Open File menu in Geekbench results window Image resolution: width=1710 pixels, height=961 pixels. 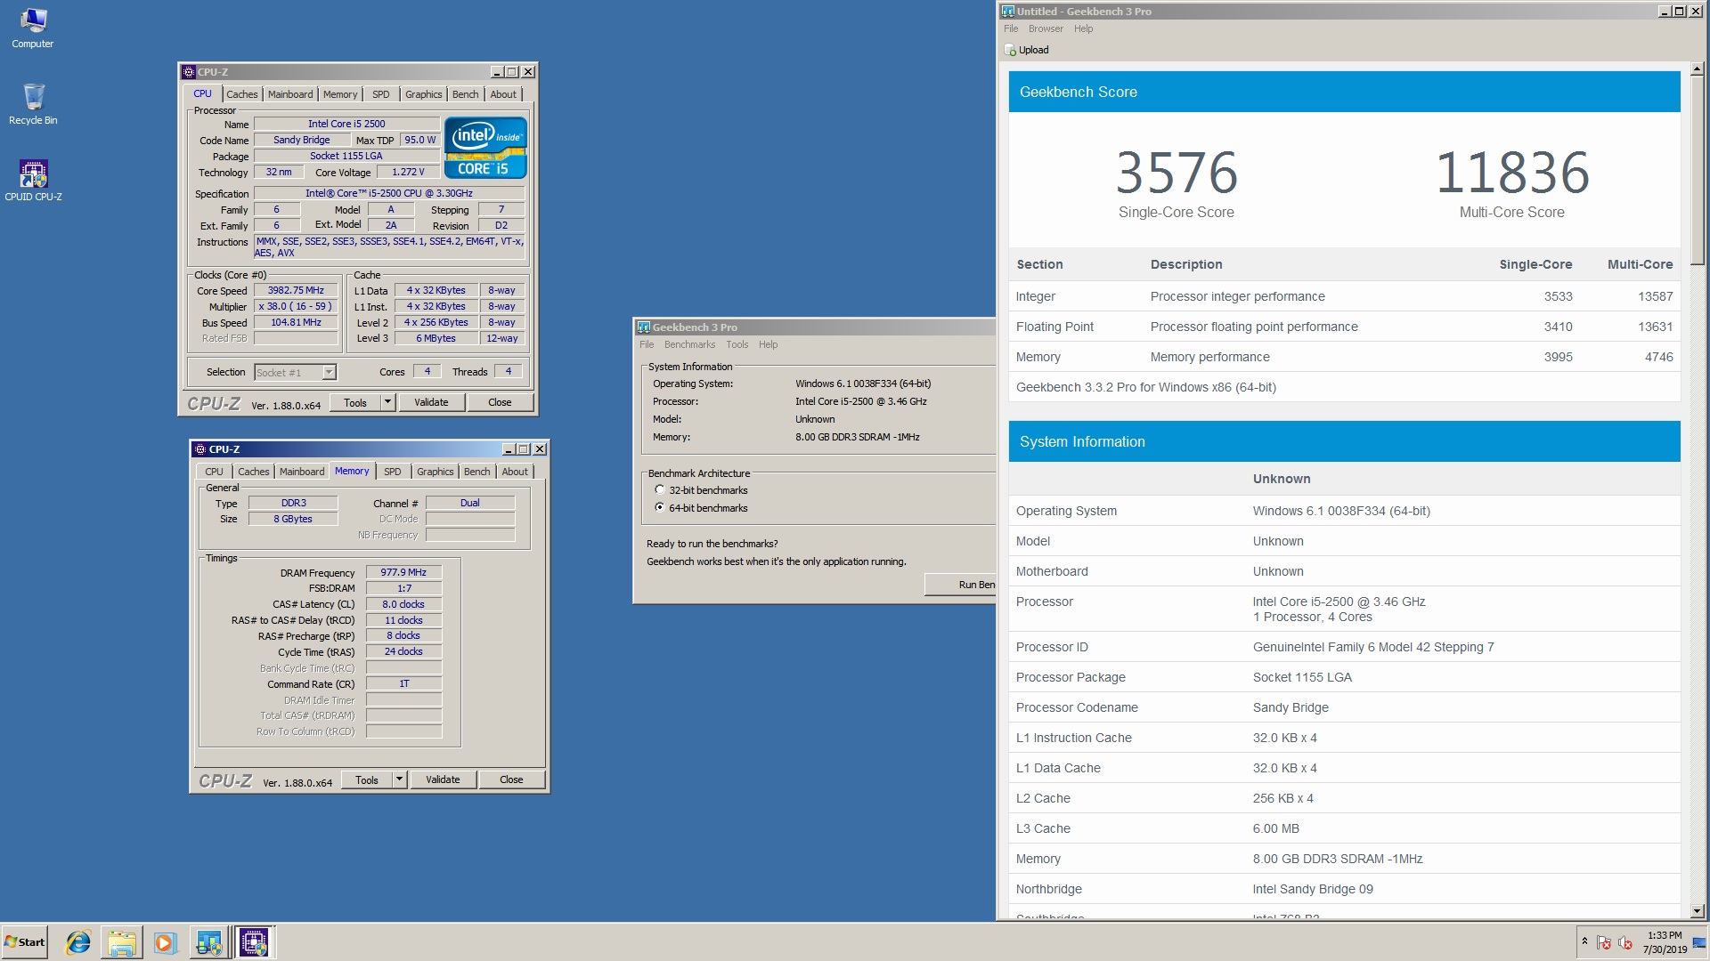[x=1011, y=28]
